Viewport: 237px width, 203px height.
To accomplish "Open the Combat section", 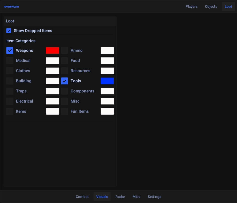I will tap(82, 197).
